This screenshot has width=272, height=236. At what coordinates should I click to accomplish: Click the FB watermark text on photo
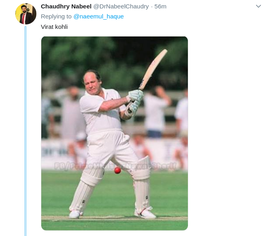click(116, 166)
